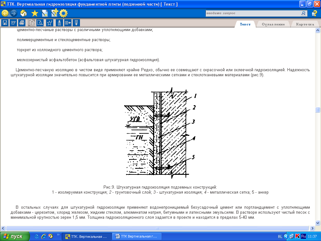Switch to the Карточка tab

click(305, 24)
